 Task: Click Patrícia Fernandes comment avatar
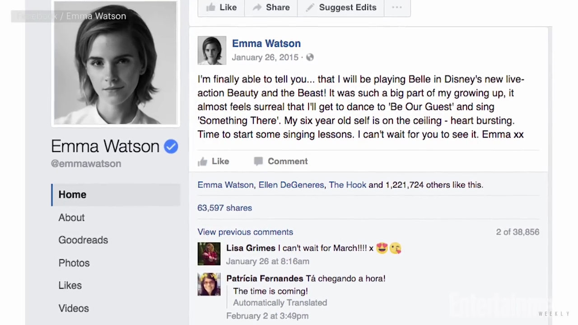tap(209, 284)
